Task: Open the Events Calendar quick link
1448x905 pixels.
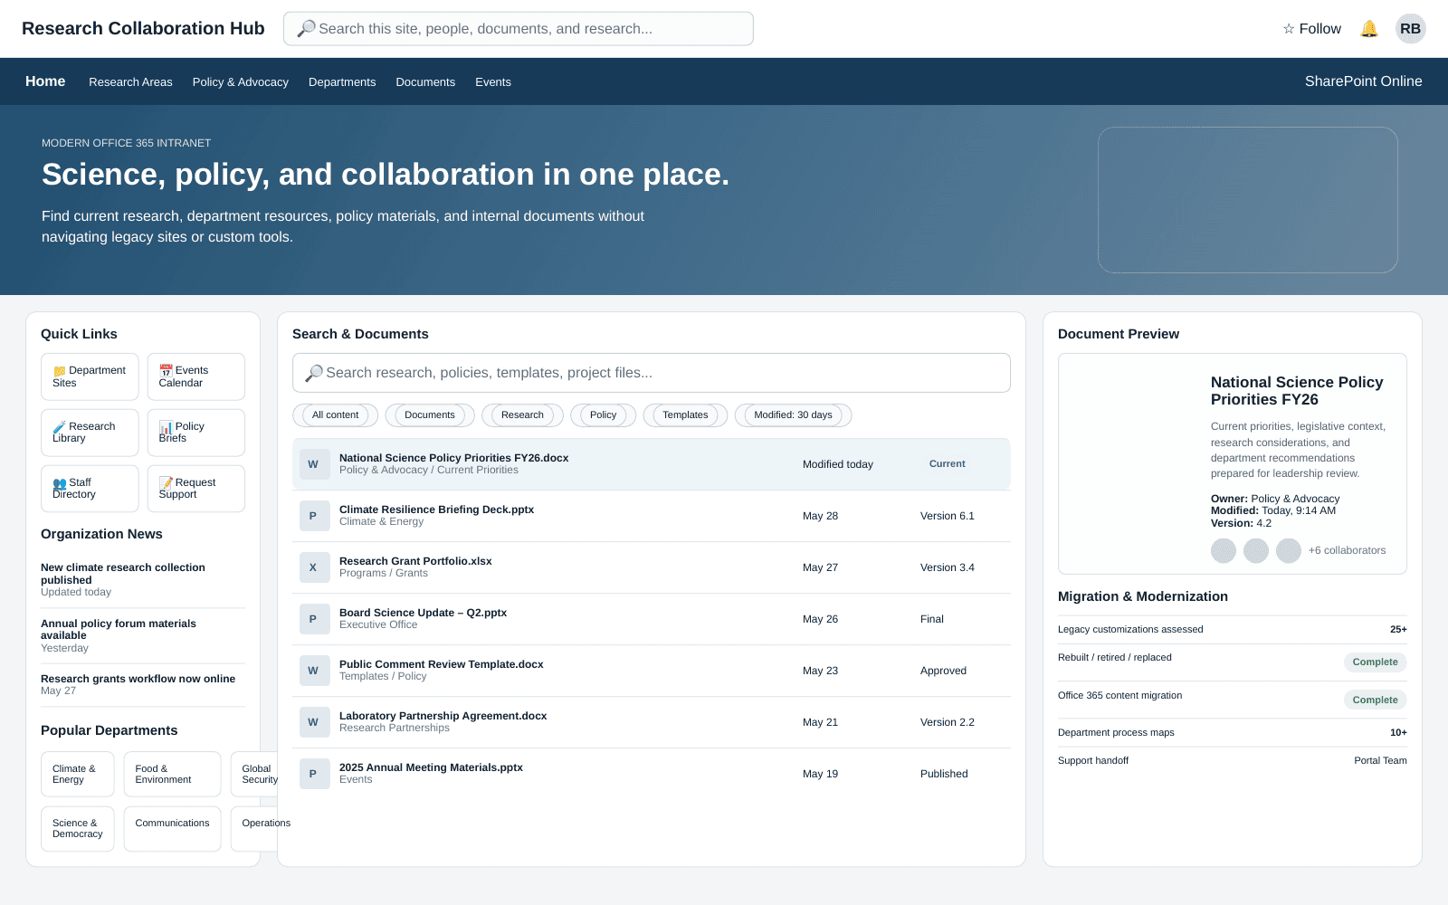Action: [196, 376]
